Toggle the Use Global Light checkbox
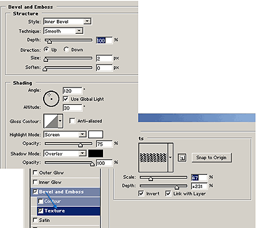Image resolution: width=256 pixels, height=228 pixels. [x=66, y=99]
